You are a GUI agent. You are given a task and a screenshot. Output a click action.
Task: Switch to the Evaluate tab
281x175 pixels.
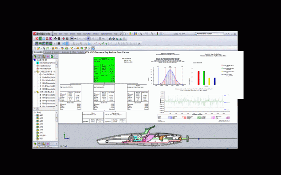(66, 52)
